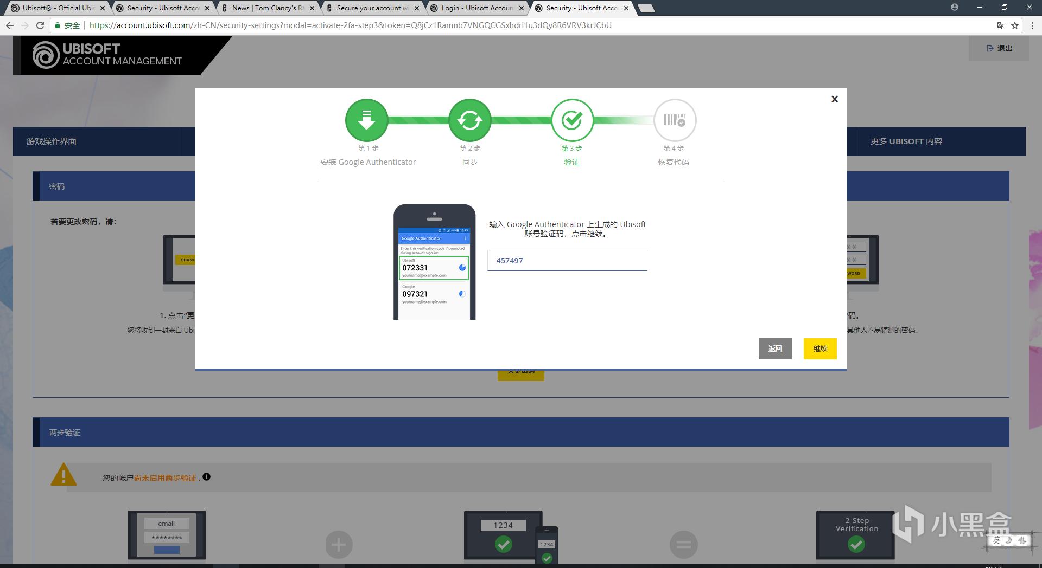Switch to the Ubisoft Official browser tab
Viewport: 1042px width, 568px height.
coord(58,8)
